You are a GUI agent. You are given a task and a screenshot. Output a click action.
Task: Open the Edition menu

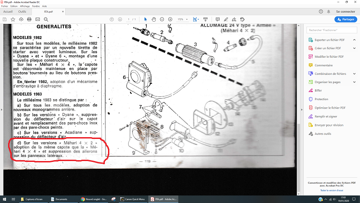pyautogui.click(x=14, y=6)
